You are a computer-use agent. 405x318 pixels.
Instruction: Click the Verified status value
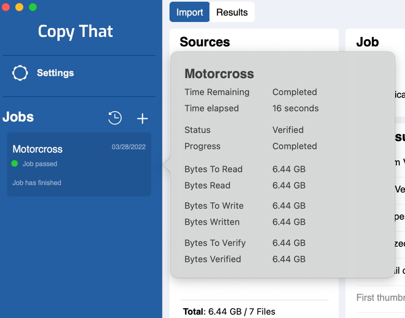coord(288,130)
